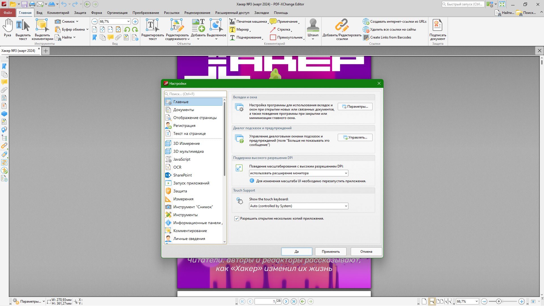
Task: Click the zoom in plus icon in ribbon
Action: [x=135, y=22]
